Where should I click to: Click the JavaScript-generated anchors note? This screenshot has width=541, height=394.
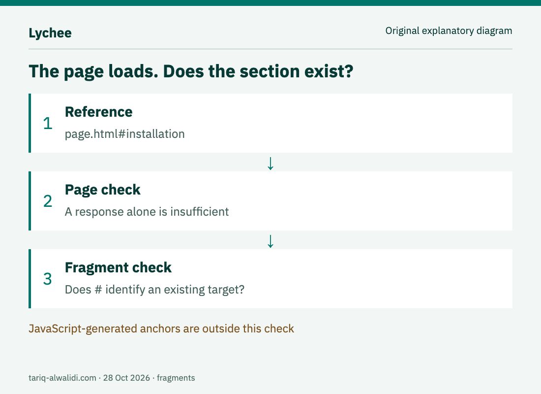point(161,328)
